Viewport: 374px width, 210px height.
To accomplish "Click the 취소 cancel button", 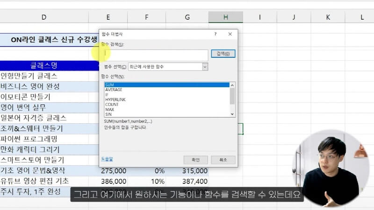I will click(x=223, y=160).
